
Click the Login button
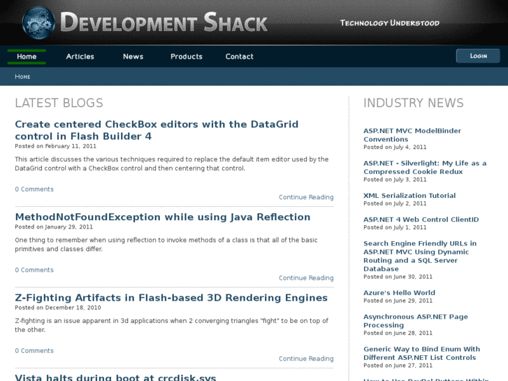tap(478, 56)
